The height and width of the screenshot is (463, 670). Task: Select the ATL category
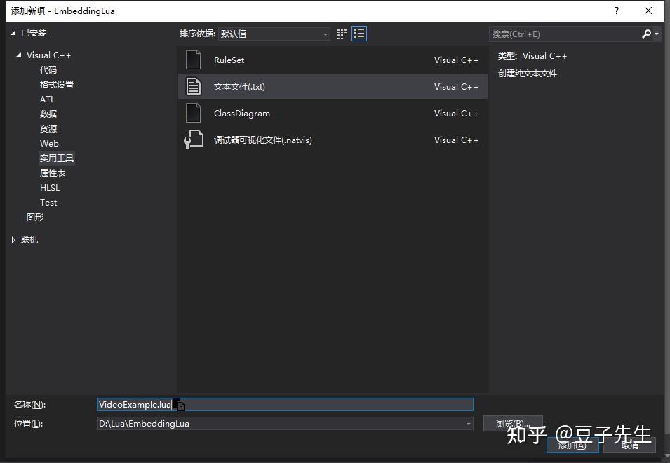(47, 99)
